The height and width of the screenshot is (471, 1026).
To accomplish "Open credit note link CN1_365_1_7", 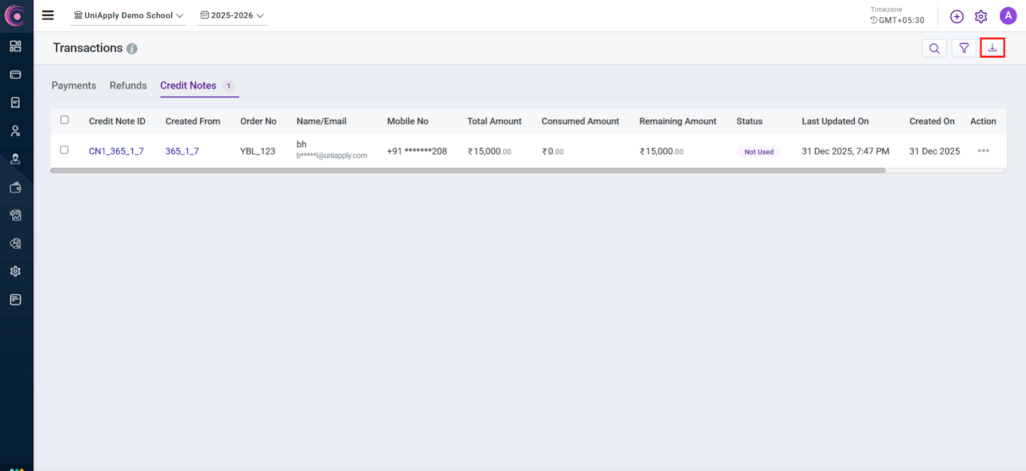I will pos(116,151).
